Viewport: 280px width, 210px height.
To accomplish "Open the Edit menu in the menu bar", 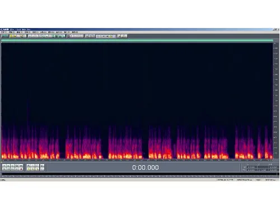I will pos(12,32).
